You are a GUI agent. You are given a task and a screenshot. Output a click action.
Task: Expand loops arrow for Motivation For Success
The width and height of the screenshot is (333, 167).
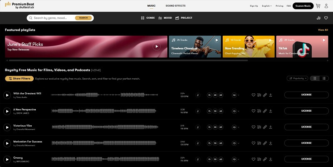coord(239,143)
